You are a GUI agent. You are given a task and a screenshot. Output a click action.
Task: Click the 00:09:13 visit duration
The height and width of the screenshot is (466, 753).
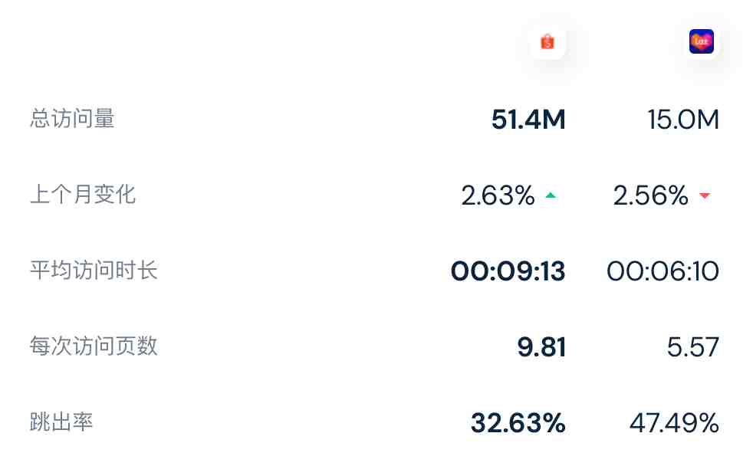508,271
